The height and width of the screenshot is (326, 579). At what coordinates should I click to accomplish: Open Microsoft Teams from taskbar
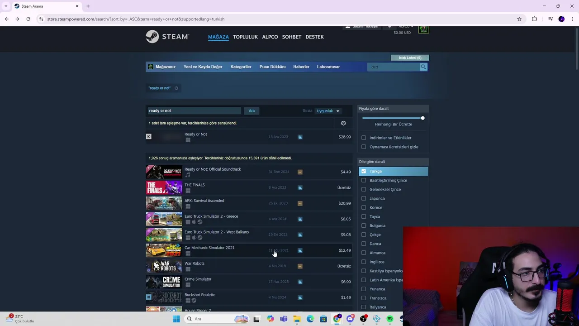284,319
